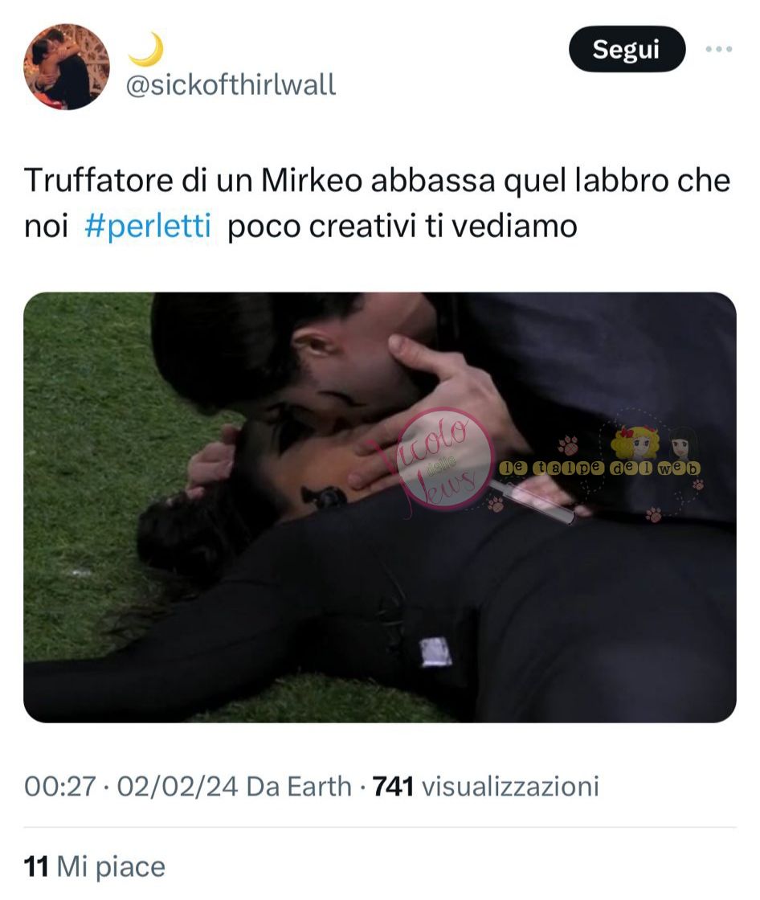Click the Da Earth location label
Viewport: 760px width, 900px height.
tap(299, 787)
